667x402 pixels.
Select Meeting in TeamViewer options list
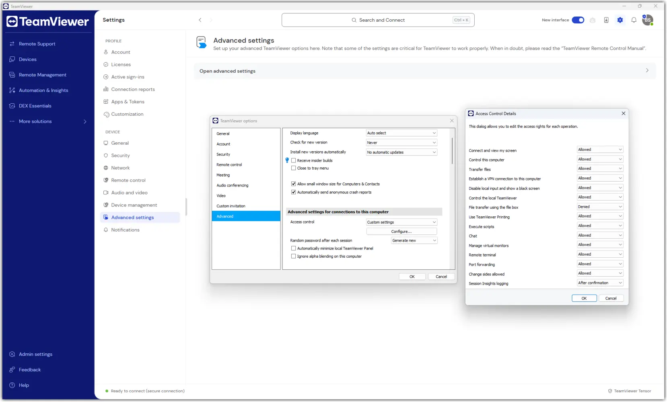[246, 175]
